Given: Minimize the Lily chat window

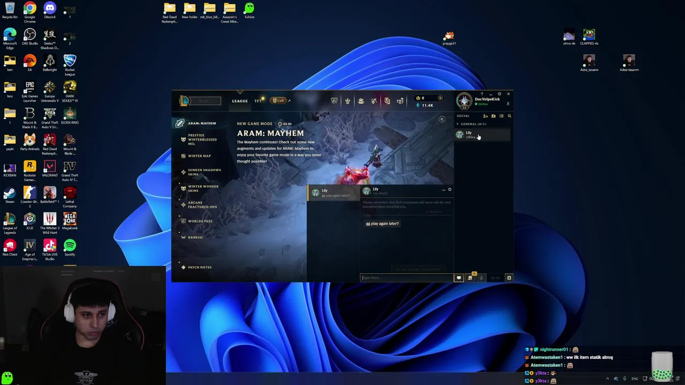Looking at the screenshot, I should (443, 190).
